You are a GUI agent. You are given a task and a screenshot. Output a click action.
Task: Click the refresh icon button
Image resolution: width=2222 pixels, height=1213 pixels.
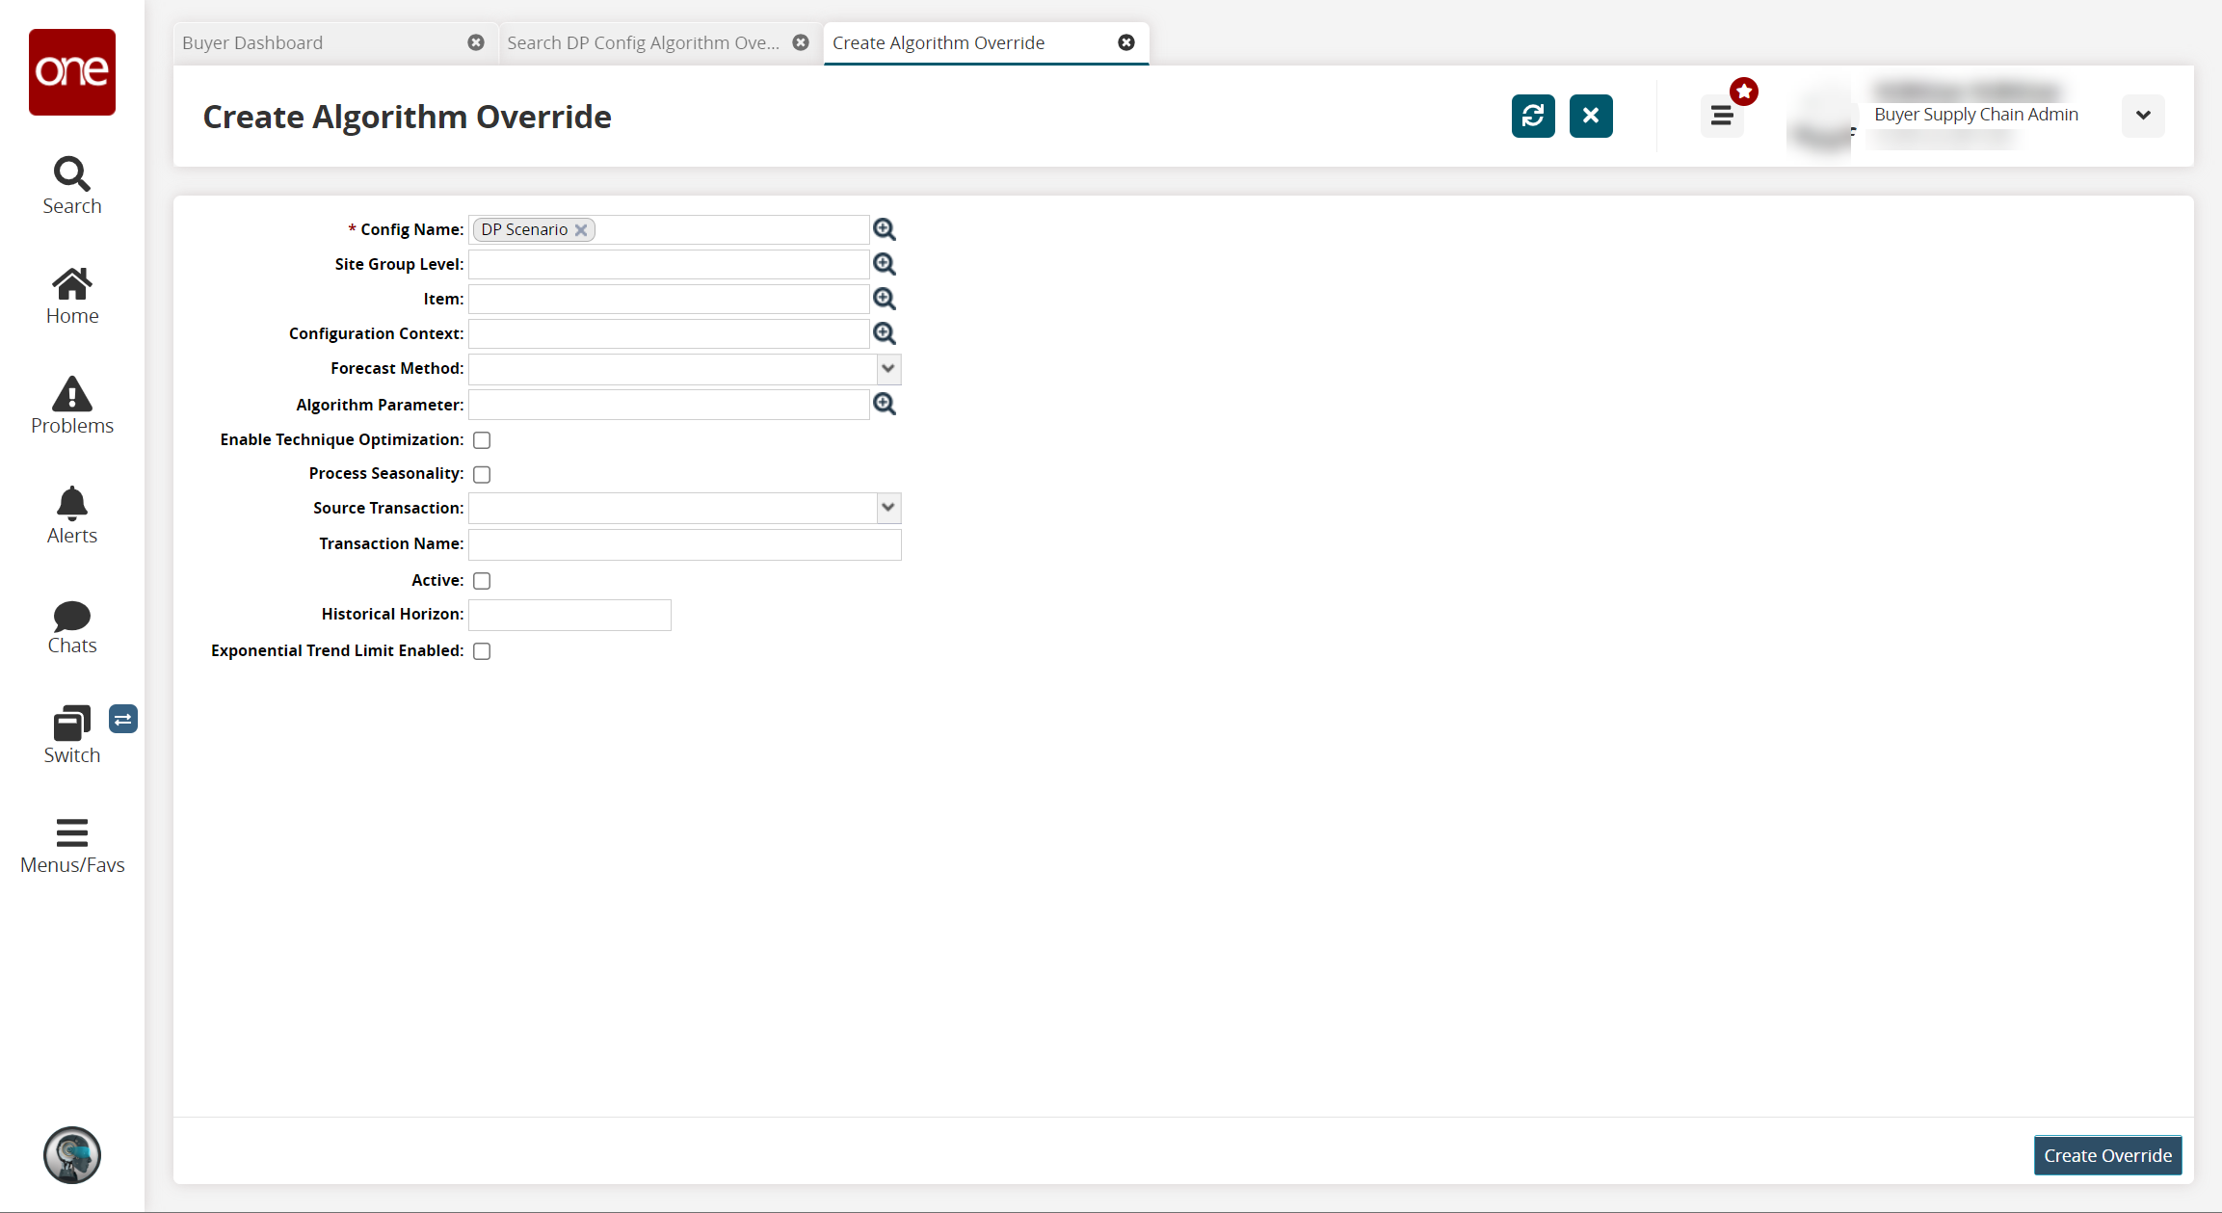pos(1532,116)
